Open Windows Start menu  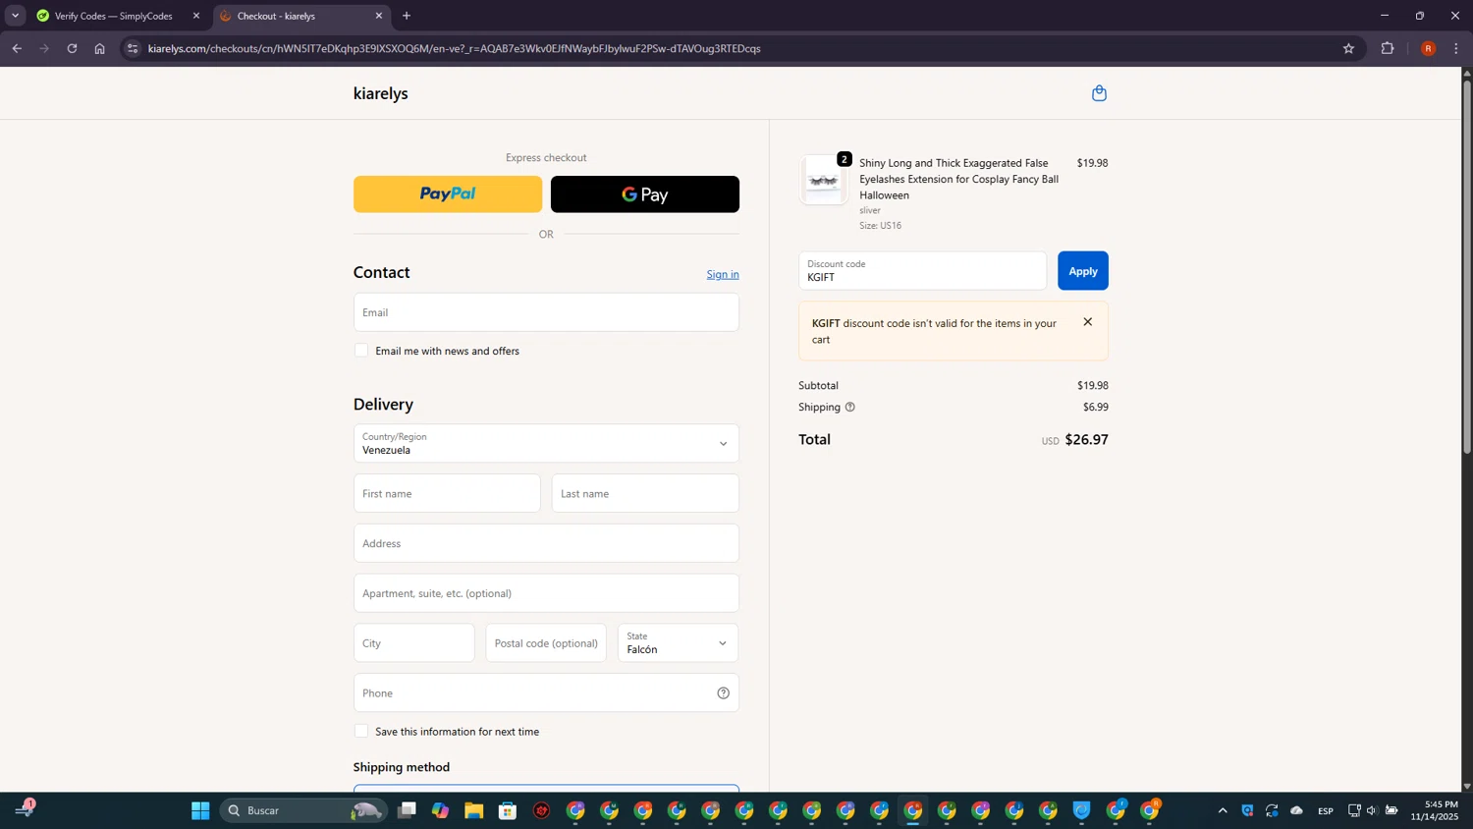(x=200, y=810)
